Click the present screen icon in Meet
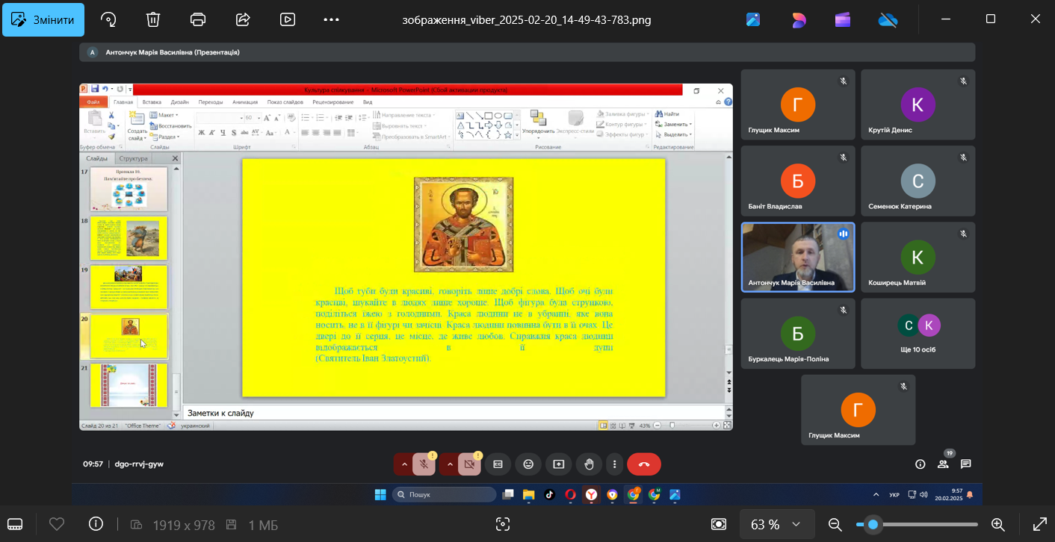This screenshot has height=542, width=1055. tap(558, 464)
